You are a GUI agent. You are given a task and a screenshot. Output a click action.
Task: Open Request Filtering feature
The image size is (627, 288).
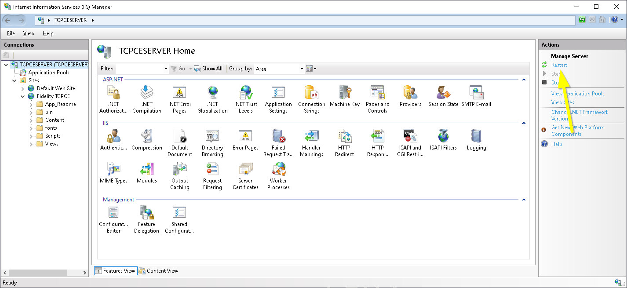(x=212, y=176)
